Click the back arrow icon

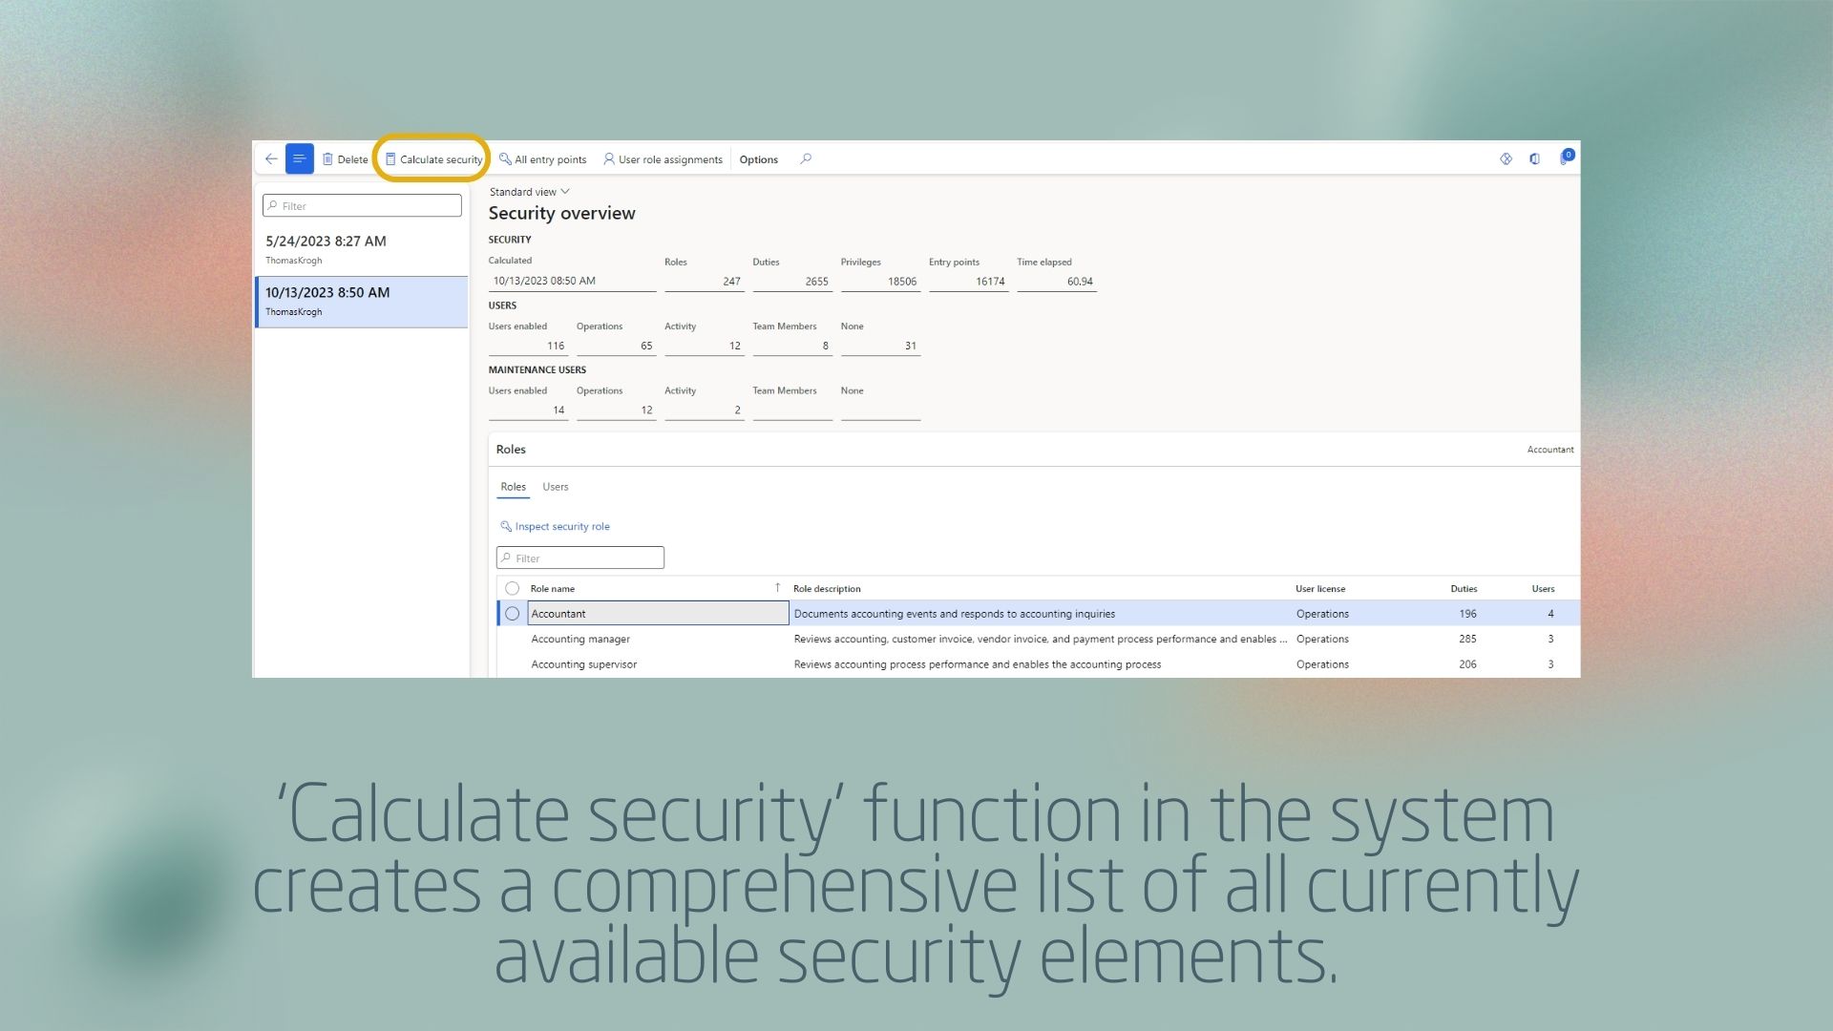[271, 159]
